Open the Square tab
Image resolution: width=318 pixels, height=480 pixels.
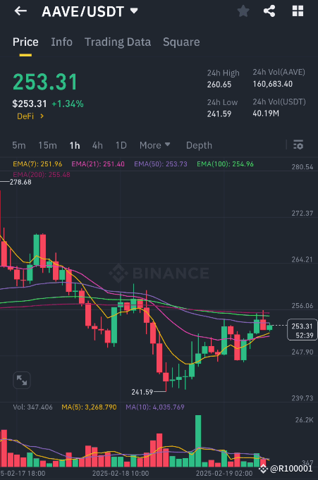point(181,42)
